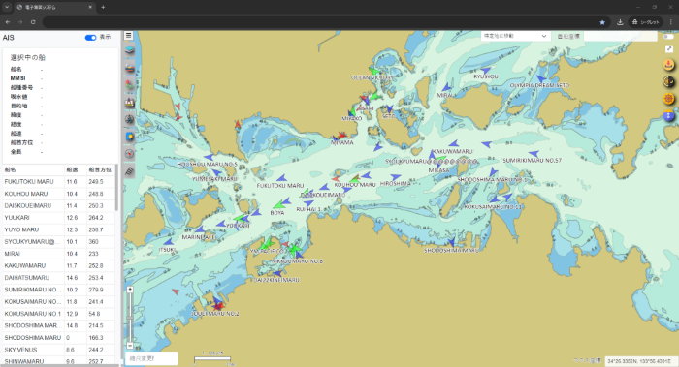Select the SKY VENUS ship list row

point(59,350)
